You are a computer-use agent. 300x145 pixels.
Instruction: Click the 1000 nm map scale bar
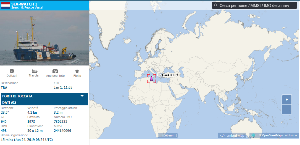tap(168, 135)
